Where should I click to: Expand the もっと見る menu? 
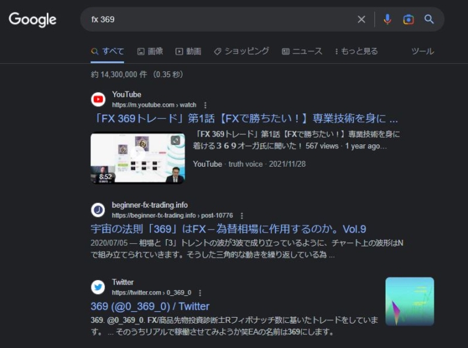coord(356,51)
